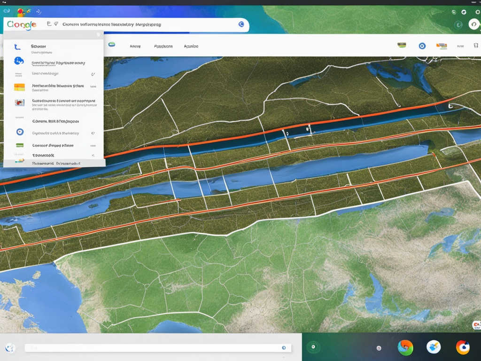Image resolution: width=481 pixels, height=361 pixels.
Task: Click the blue search magnifier in the search bar
Action: tap(241, 25)
